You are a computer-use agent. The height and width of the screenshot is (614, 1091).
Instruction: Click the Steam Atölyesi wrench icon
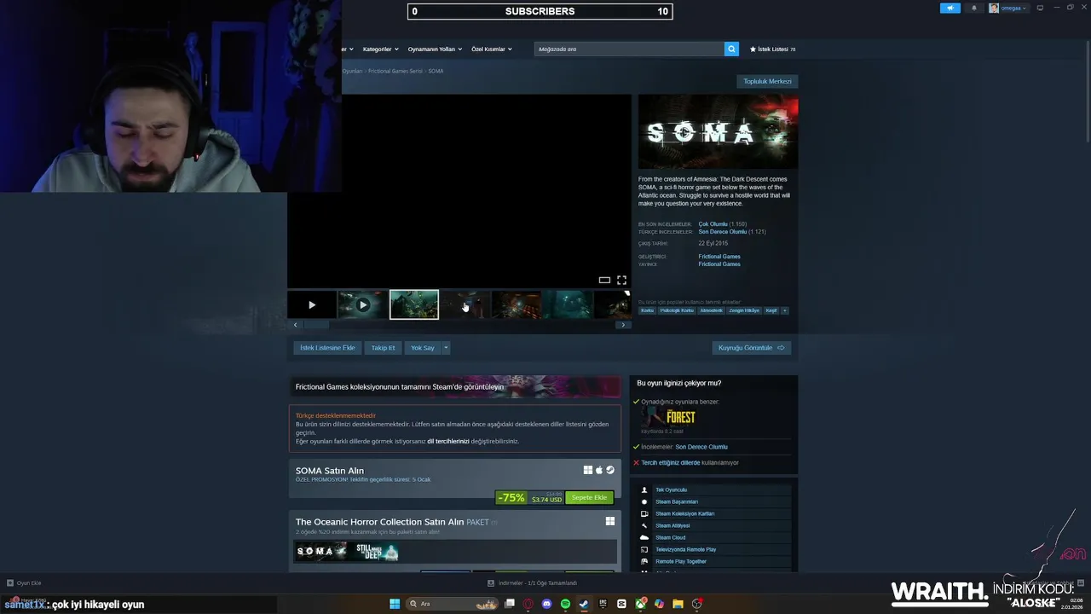pyautogui.click(x=644, y=525)
